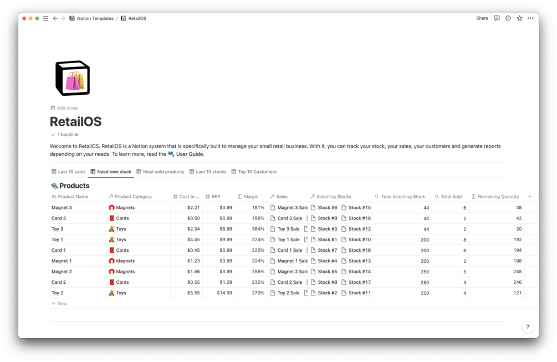Click the Cards category icon for Card 3
The image size is (557, 362).
click(x=111, y=218)
